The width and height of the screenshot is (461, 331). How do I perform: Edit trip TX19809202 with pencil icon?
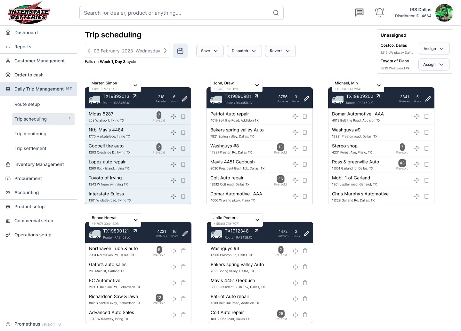click(428, 99)
